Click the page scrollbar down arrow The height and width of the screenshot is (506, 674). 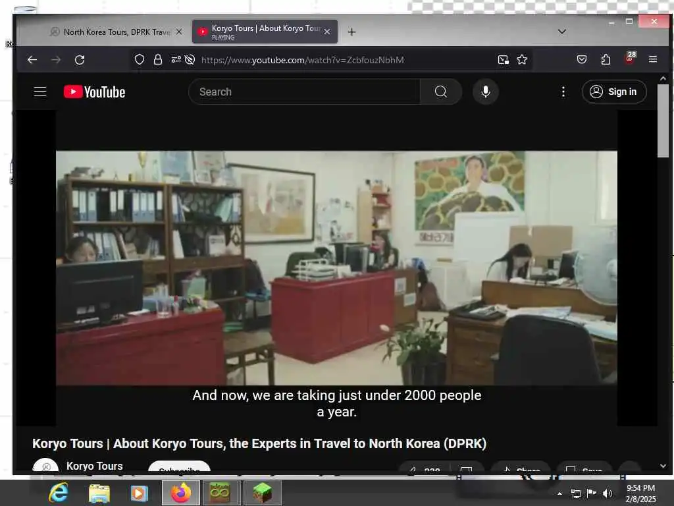click(663, 466)
